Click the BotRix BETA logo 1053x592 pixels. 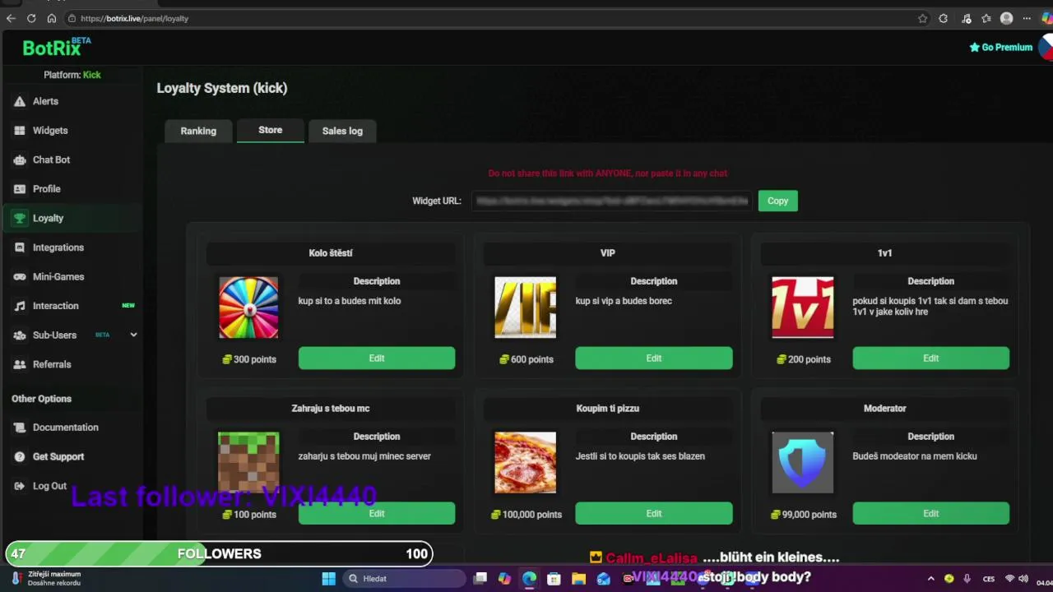coord(56,47)
